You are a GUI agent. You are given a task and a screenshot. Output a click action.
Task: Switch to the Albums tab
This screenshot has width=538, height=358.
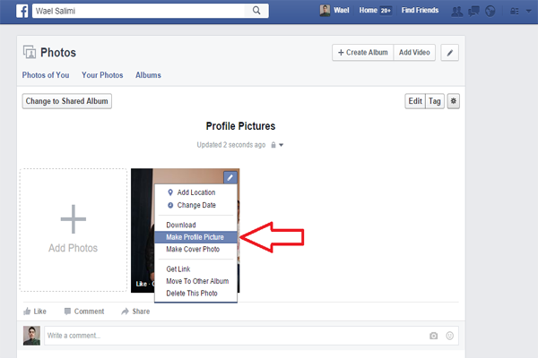pos(148,76)
